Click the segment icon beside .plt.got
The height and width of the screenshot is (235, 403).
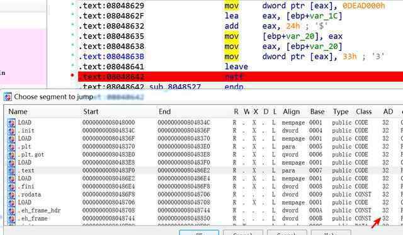(x=11, y=155)
